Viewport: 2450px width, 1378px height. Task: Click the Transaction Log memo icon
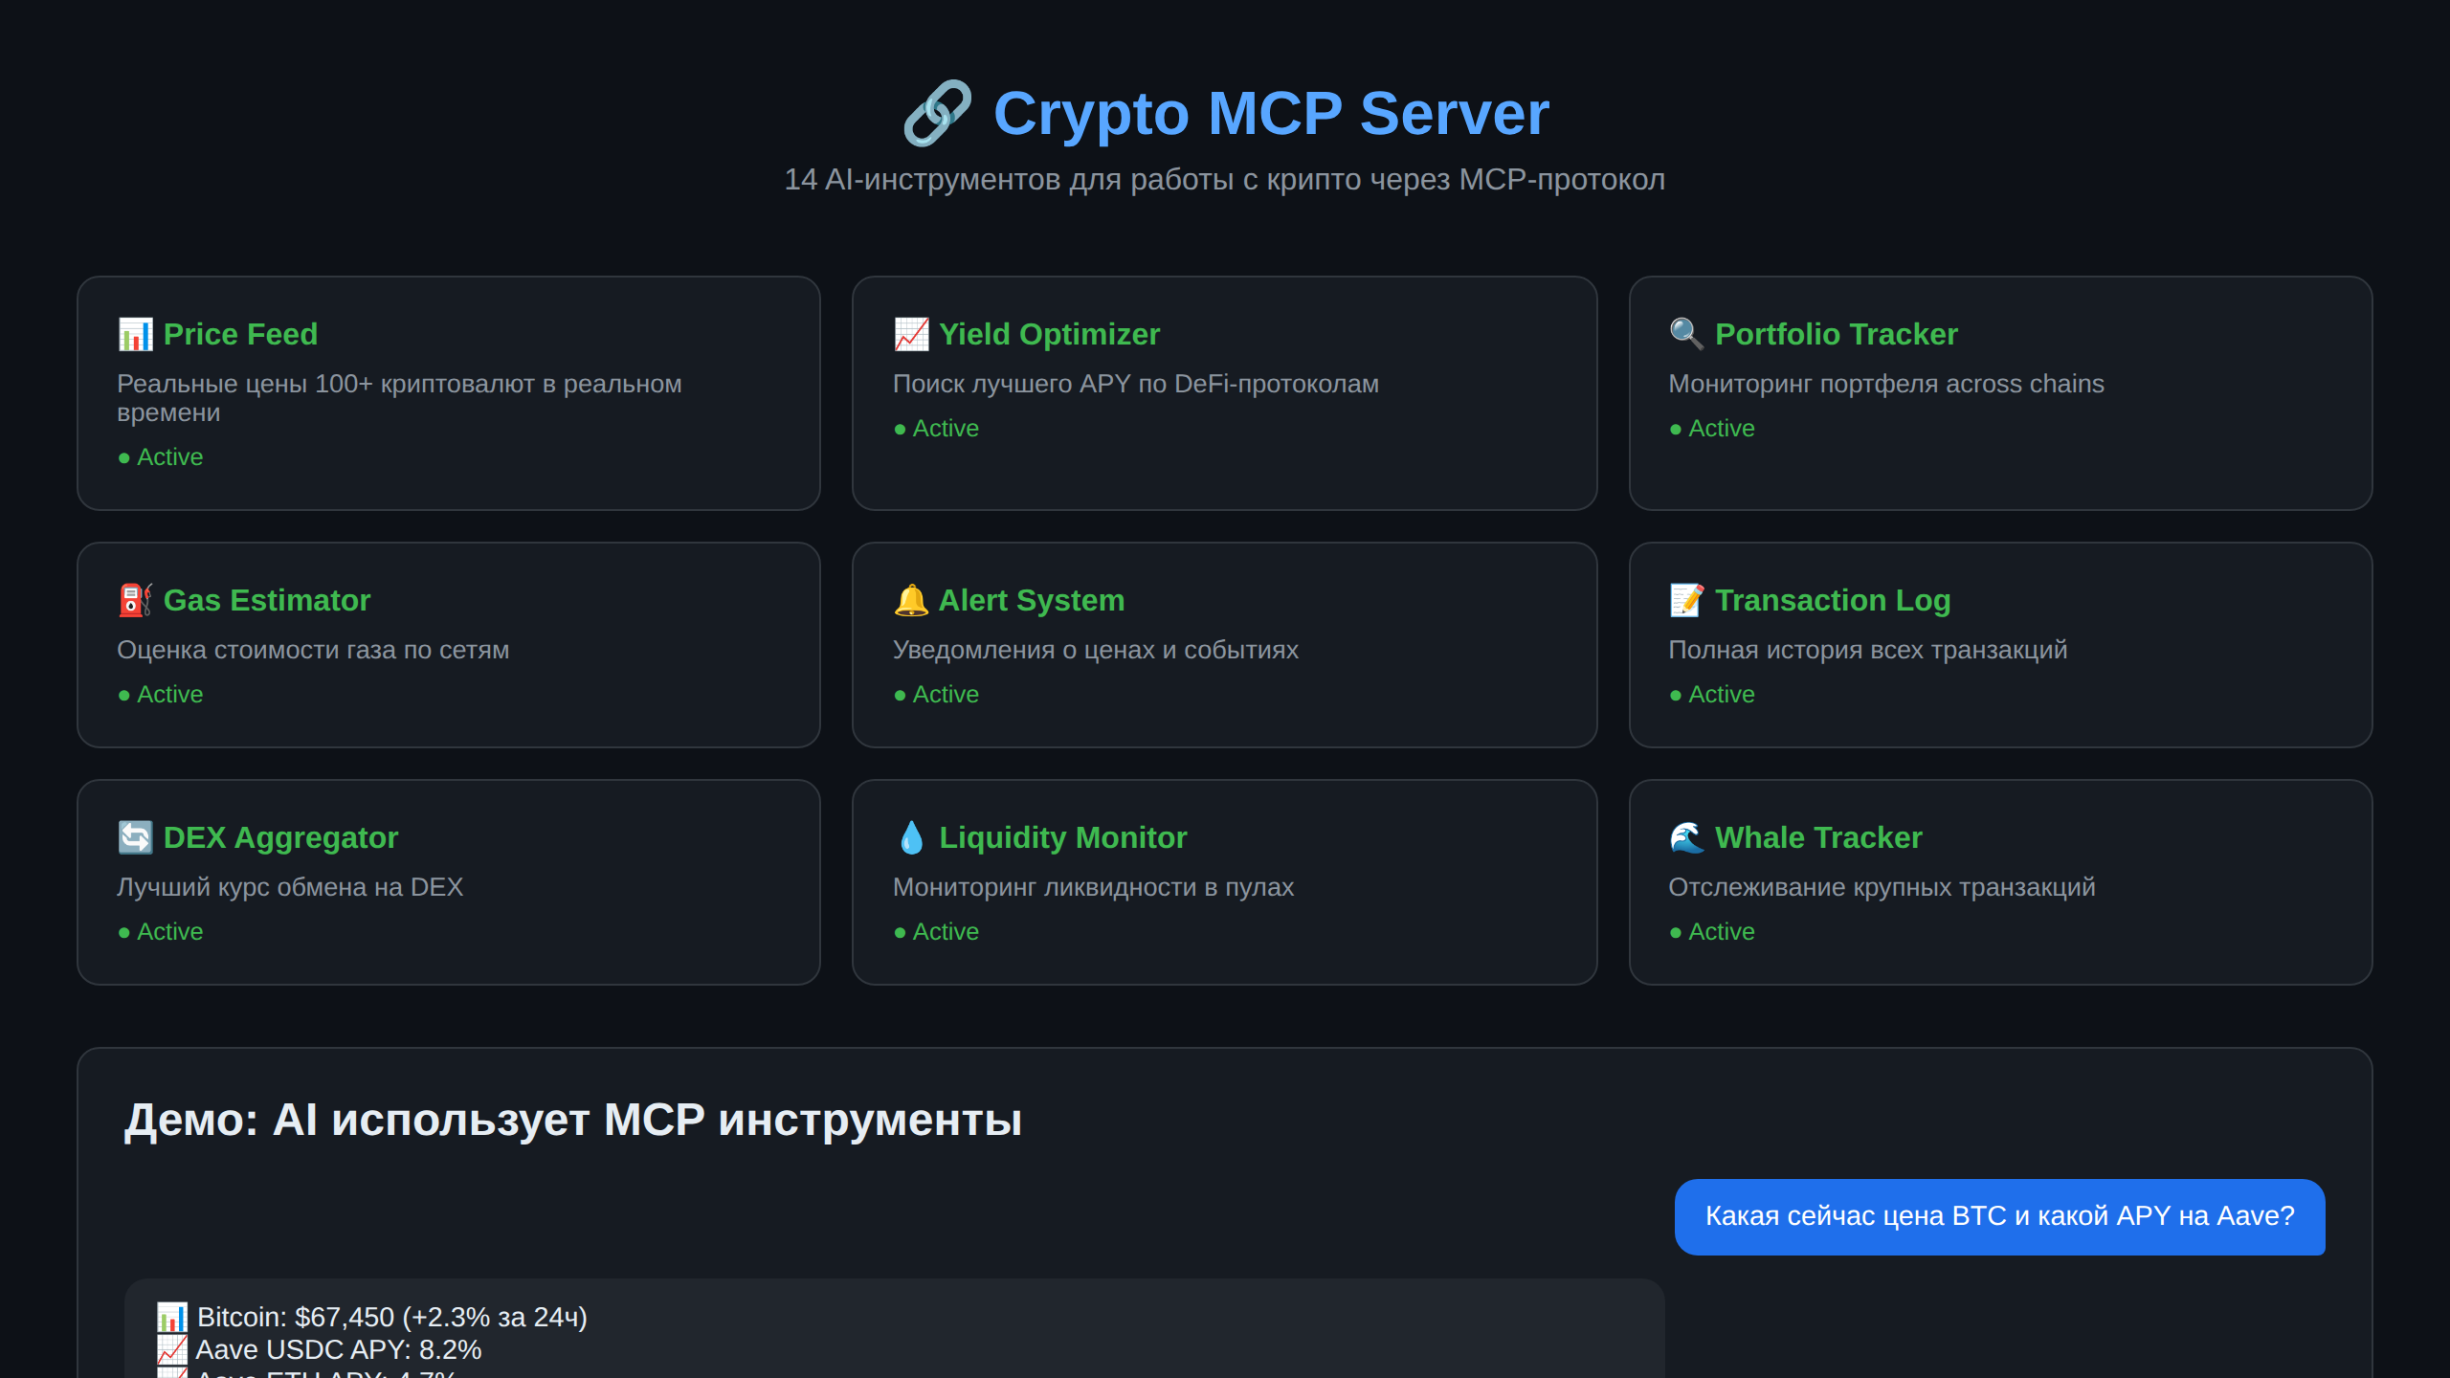pyautogui.click(x=1686, y=600)
